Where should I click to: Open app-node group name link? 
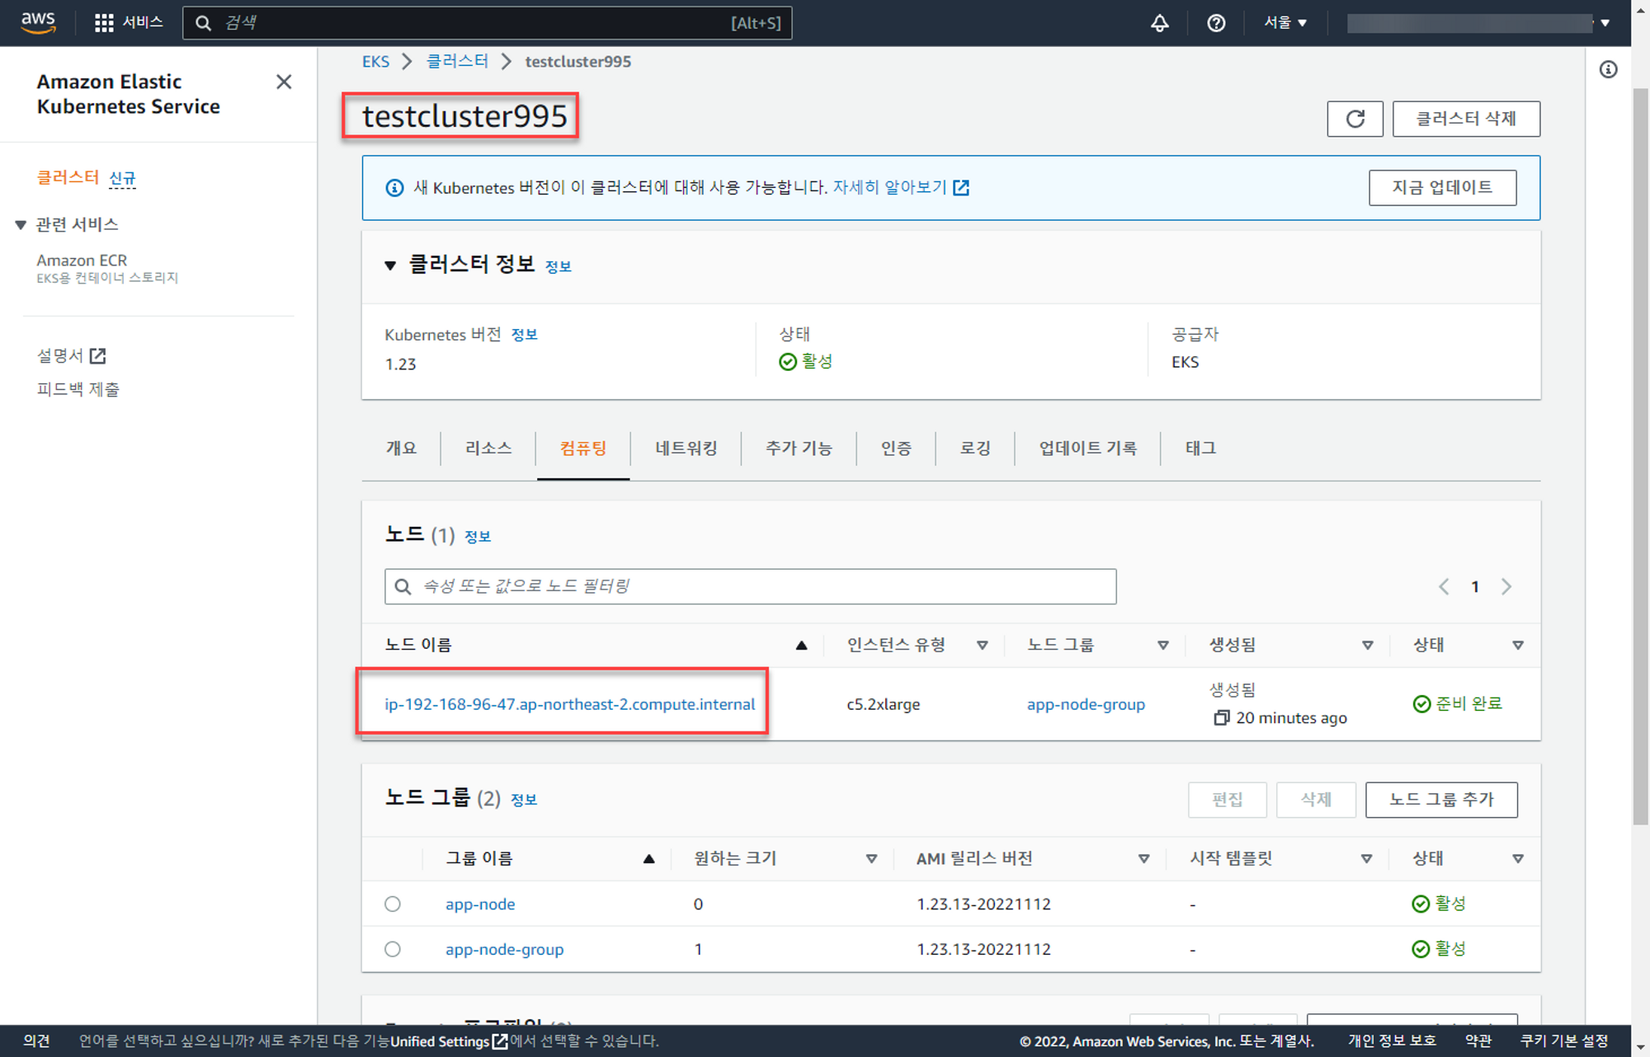[x=480, y=904]
